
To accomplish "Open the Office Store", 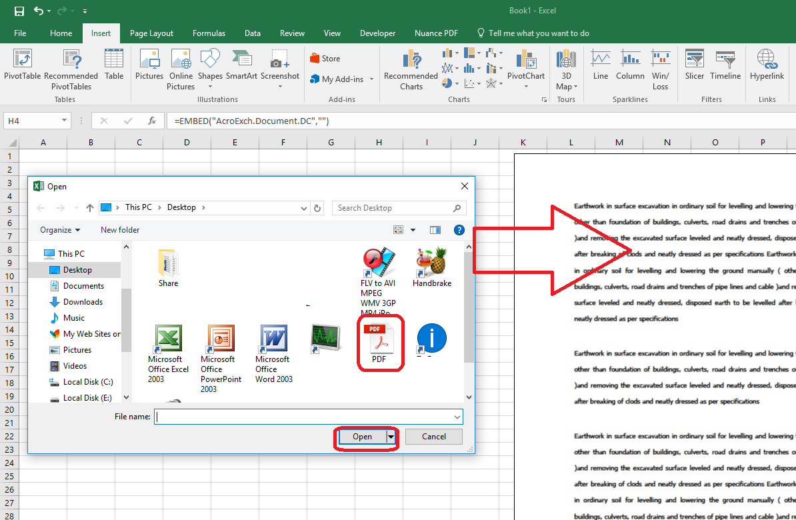I will point(325,59).
